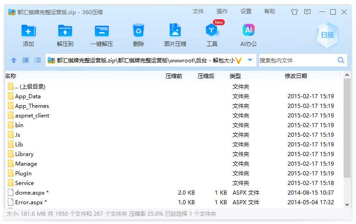This screenshot has width=356, height=224.
Task: Click the vertical scrollbar thumb
Action: [347, 128]
